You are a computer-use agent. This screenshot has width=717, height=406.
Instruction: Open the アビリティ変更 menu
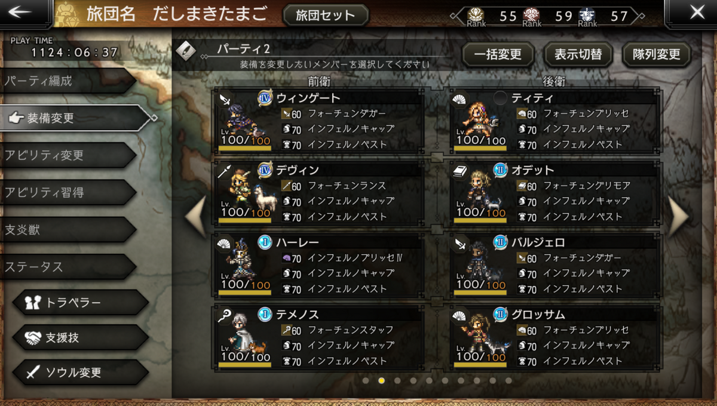point(67,155)
